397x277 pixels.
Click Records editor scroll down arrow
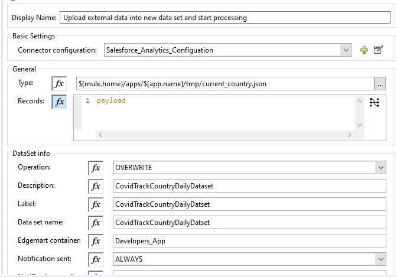(x=359, y=125)
